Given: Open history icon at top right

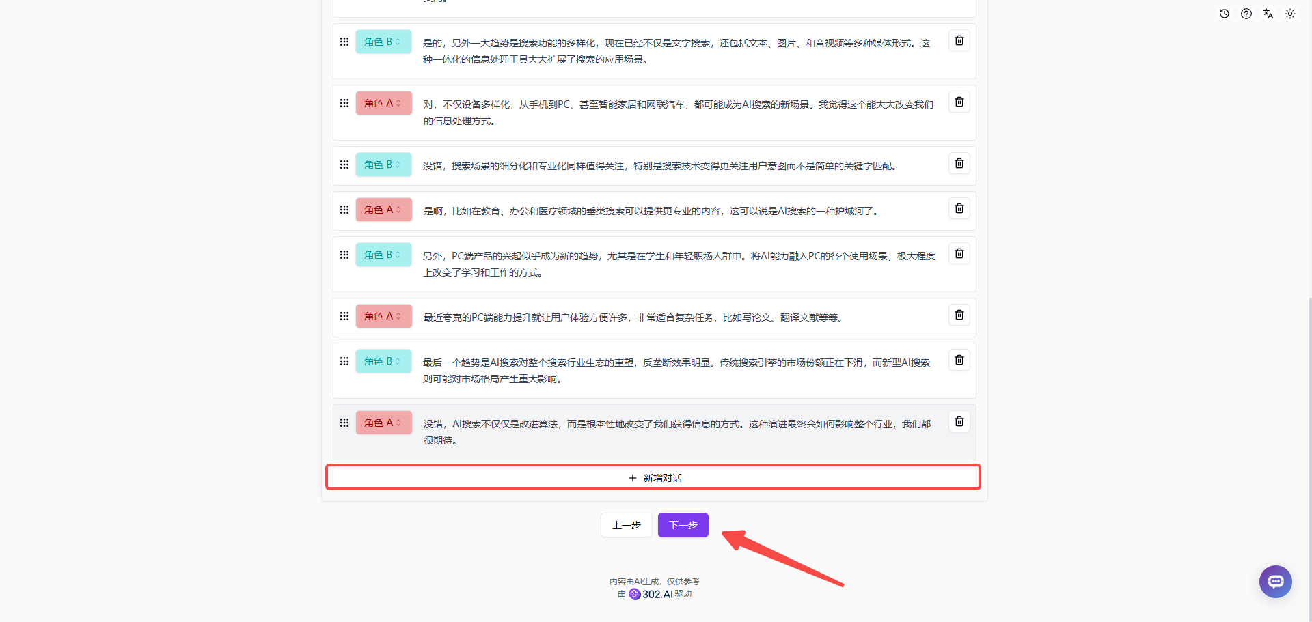Looking at the screenshot, I should coord(1225,14).
